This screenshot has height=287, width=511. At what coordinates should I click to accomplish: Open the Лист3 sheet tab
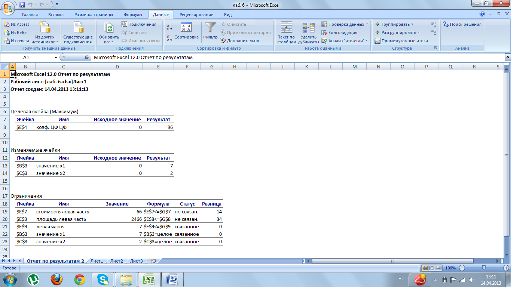(x=137, y=261)
